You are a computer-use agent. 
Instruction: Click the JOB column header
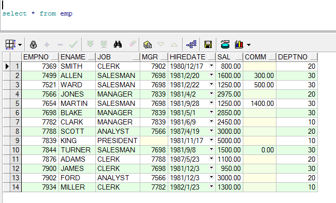pos(118,57)
